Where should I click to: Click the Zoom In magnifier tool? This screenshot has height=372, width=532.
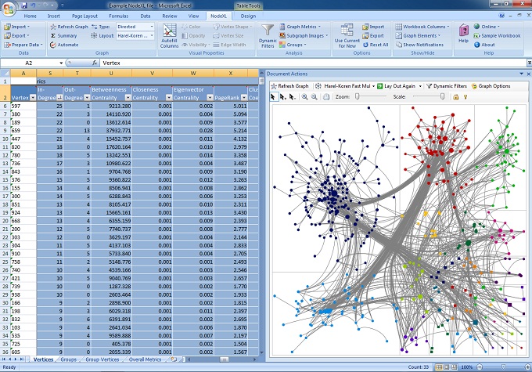(x=304, y=97)
